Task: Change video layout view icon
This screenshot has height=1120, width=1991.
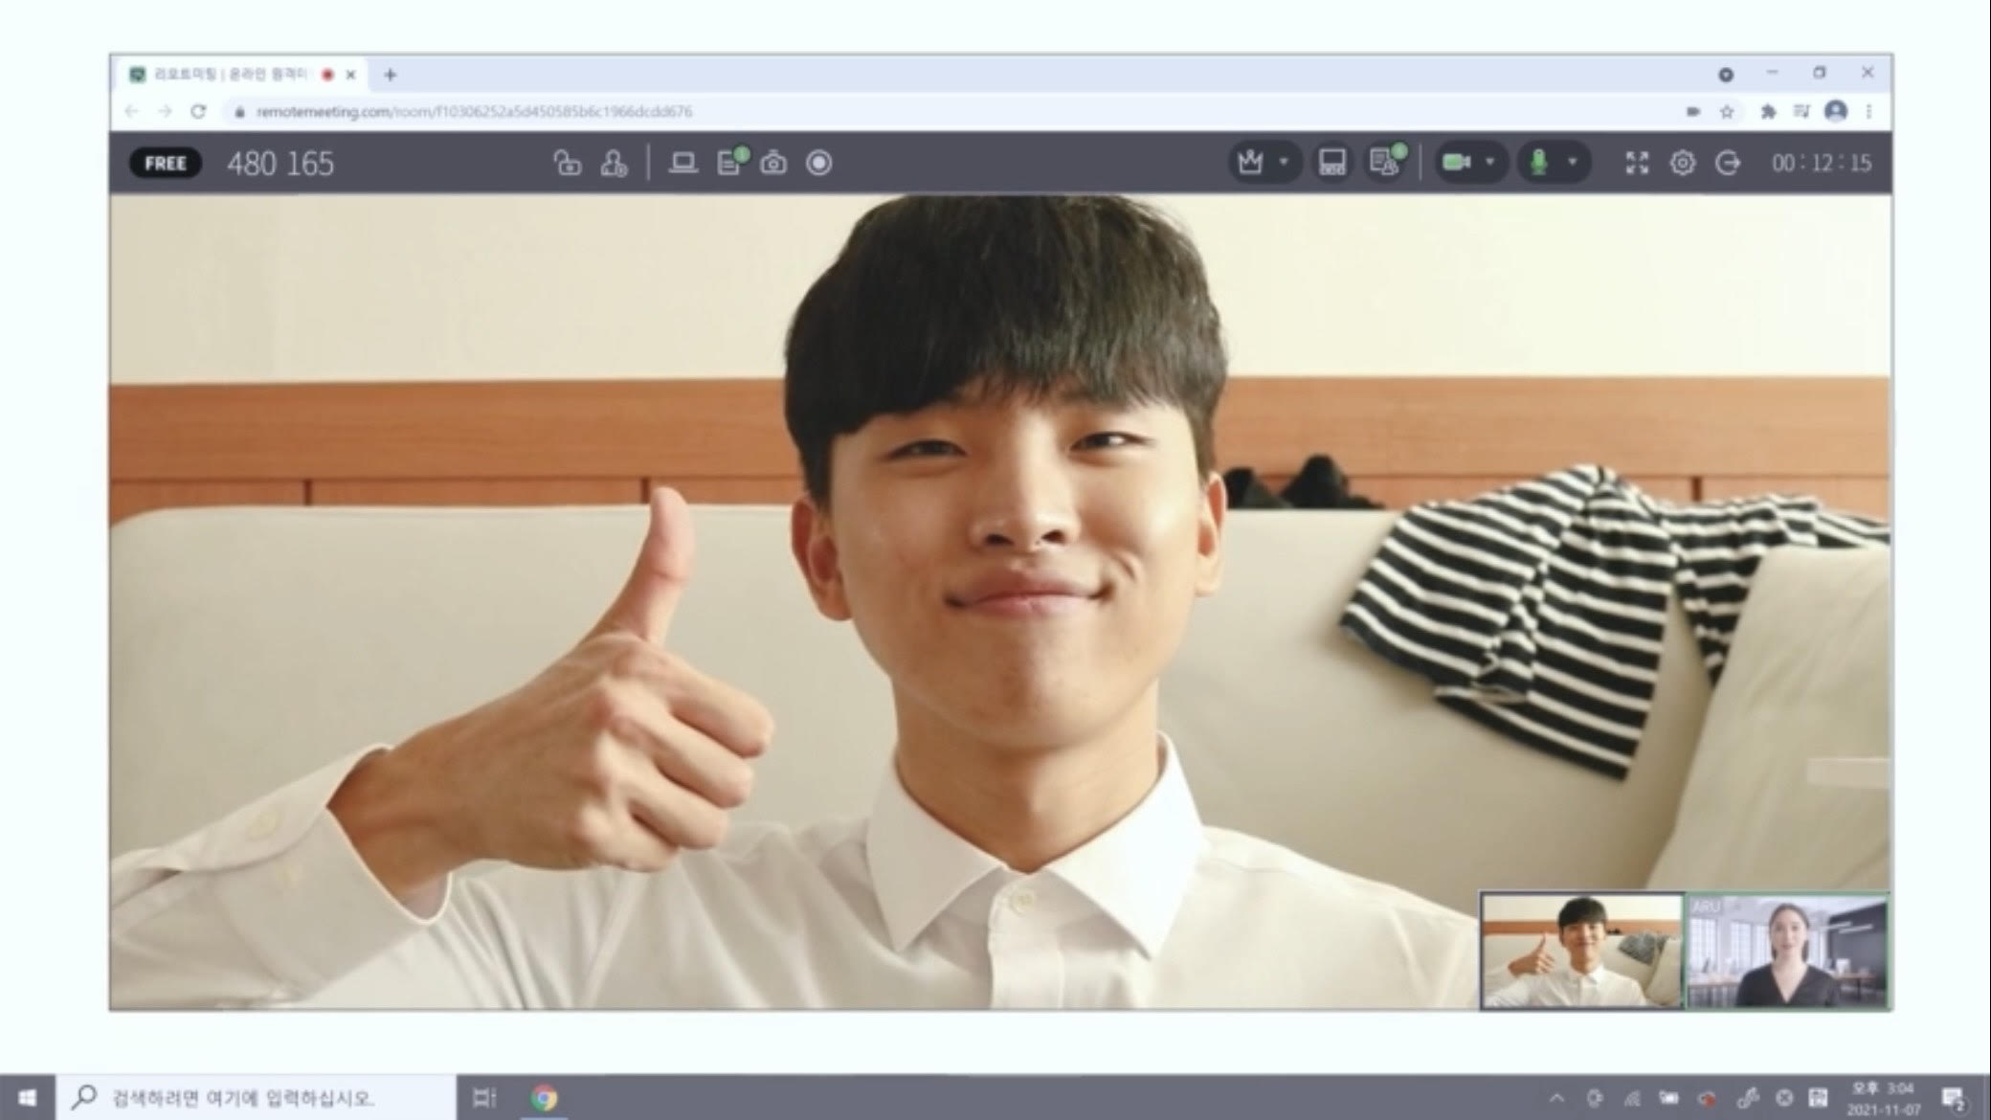Action: click(x=1332, y=163)
